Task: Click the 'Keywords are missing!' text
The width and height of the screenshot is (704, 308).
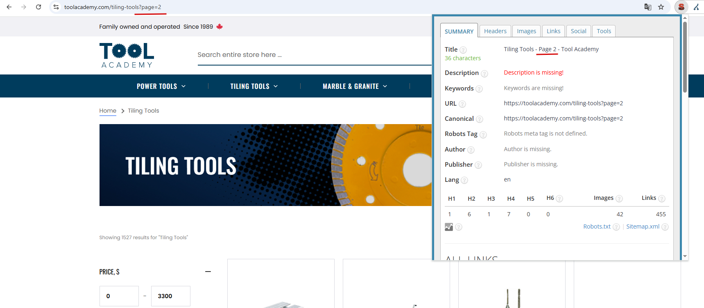Action: (x=534, y=88)
